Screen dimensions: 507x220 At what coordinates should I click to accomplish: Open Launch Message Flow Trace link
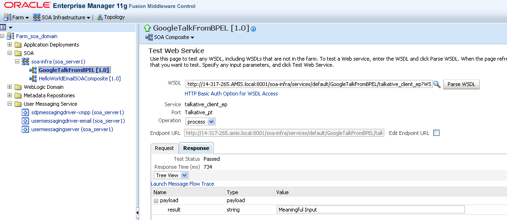tap(182, 184)
